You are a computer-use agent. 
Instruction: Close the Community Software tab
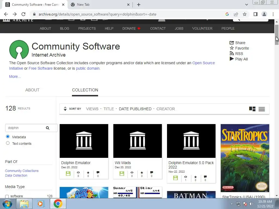click(x=63, y=5)
